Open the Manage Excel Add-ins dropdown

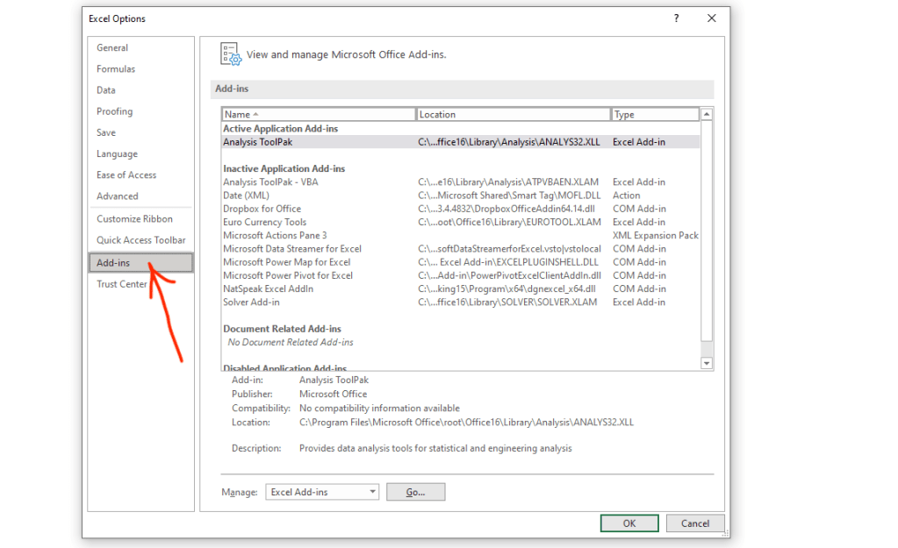[322, 492]
